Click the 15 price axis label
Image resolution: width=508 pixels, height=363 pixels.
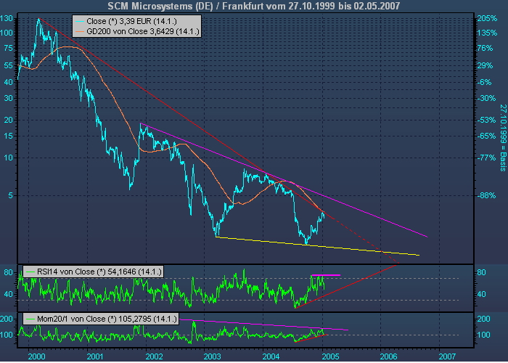click(x=8, y=136)
